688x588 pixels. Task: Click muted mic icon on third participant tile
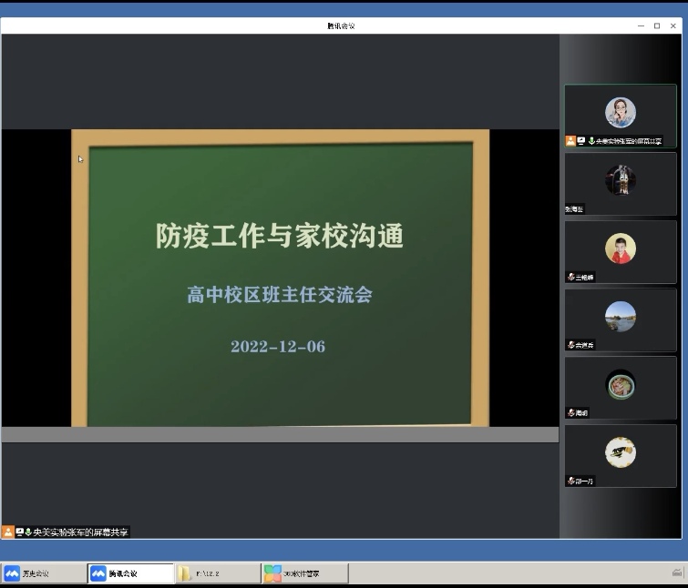pyautogui.click(x=571, y=277)
